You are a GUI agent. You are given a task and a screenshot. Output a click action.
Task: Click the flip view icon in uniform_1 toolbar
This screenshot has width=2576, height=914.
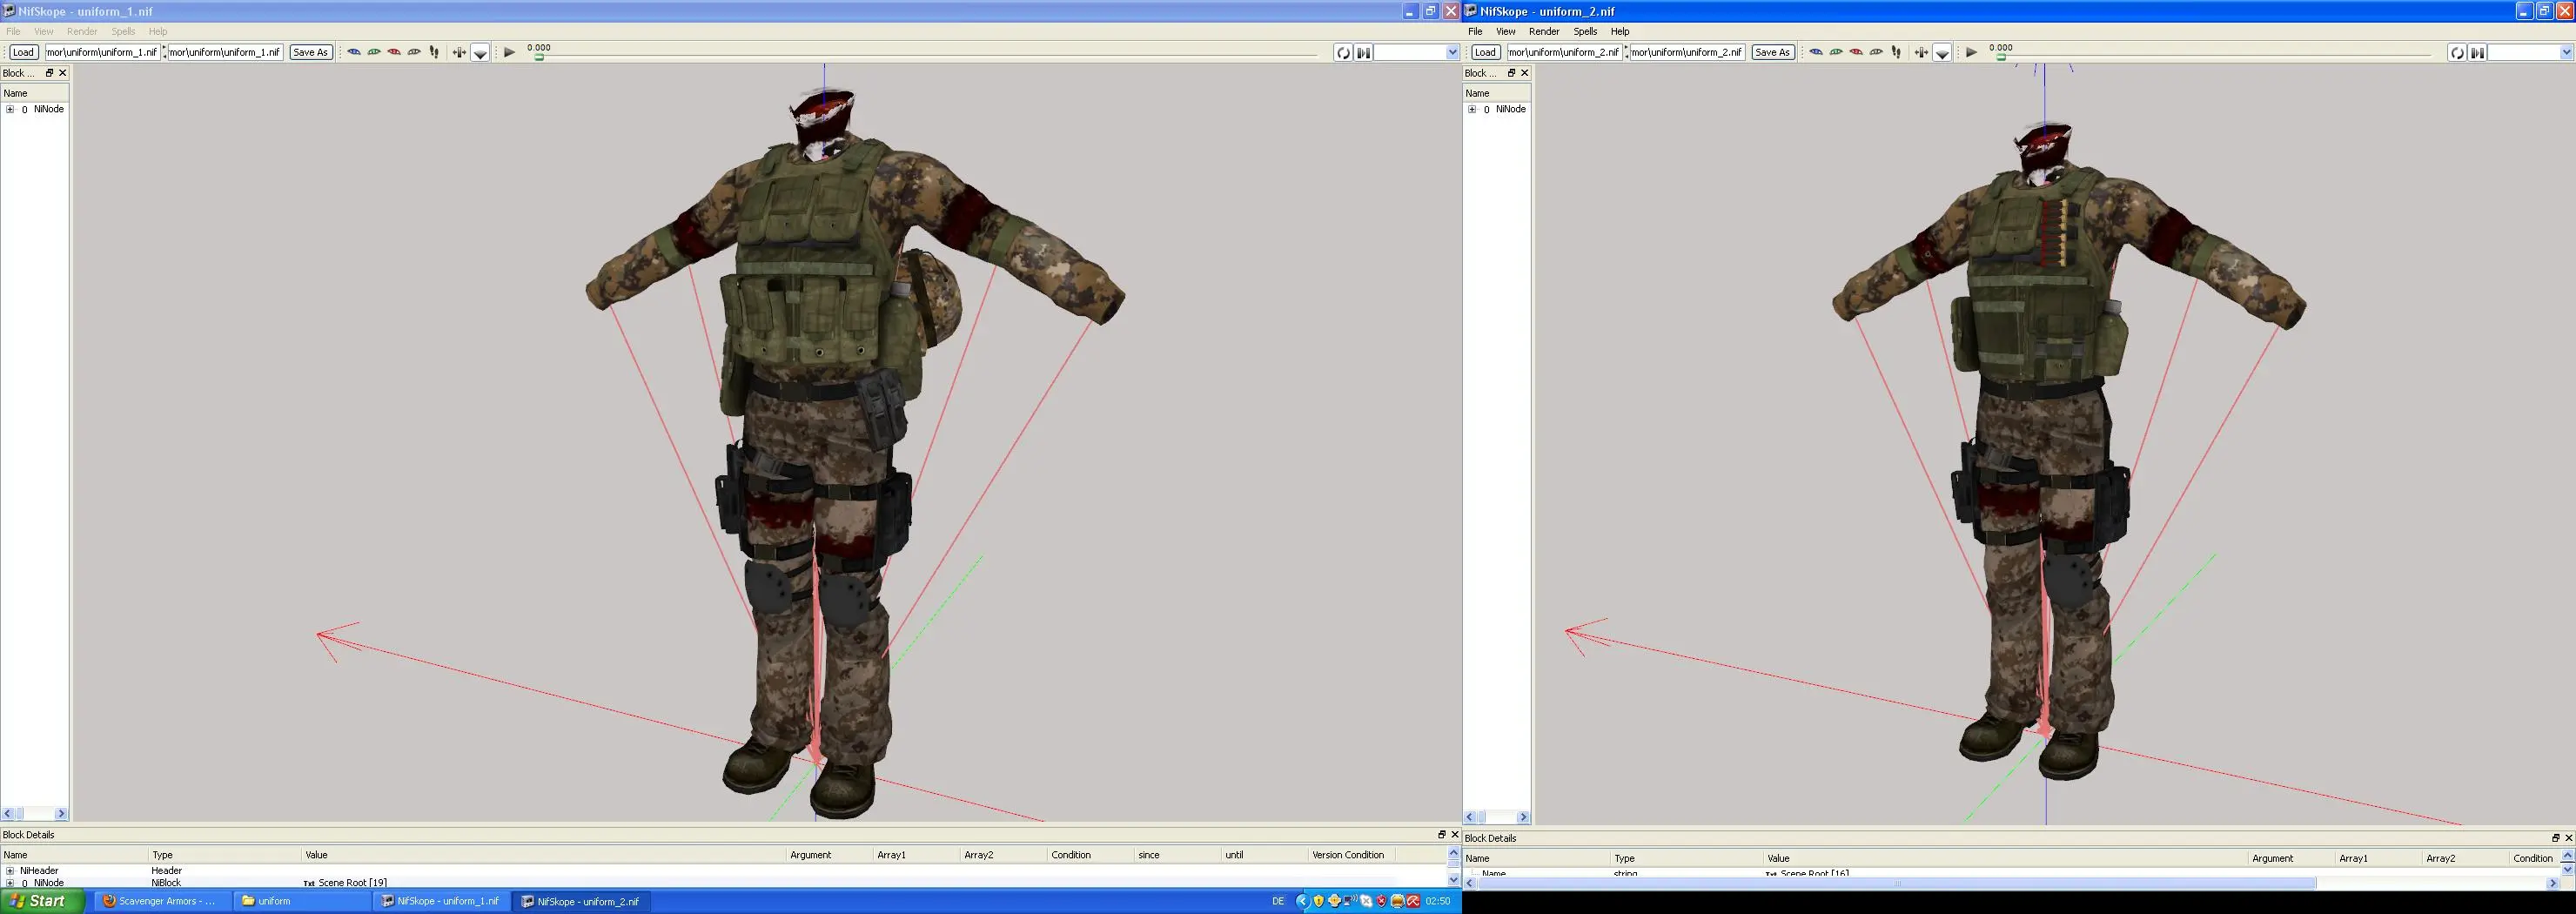[x=459, y=52]
